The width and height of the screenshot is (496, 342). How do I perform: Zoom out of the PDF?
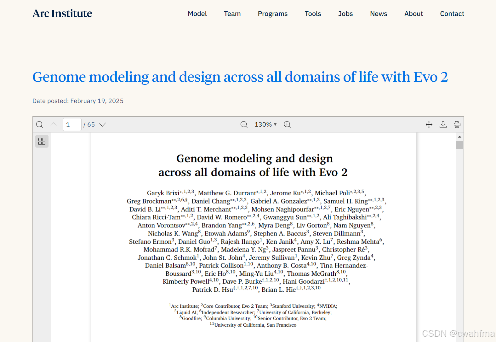[x=244, y=124]
